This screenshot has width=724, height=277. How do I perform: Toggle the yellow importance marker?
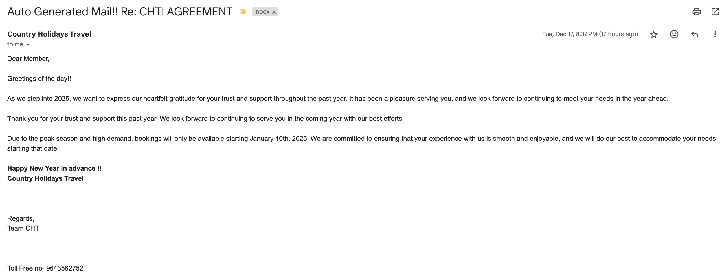click(243, 12)
